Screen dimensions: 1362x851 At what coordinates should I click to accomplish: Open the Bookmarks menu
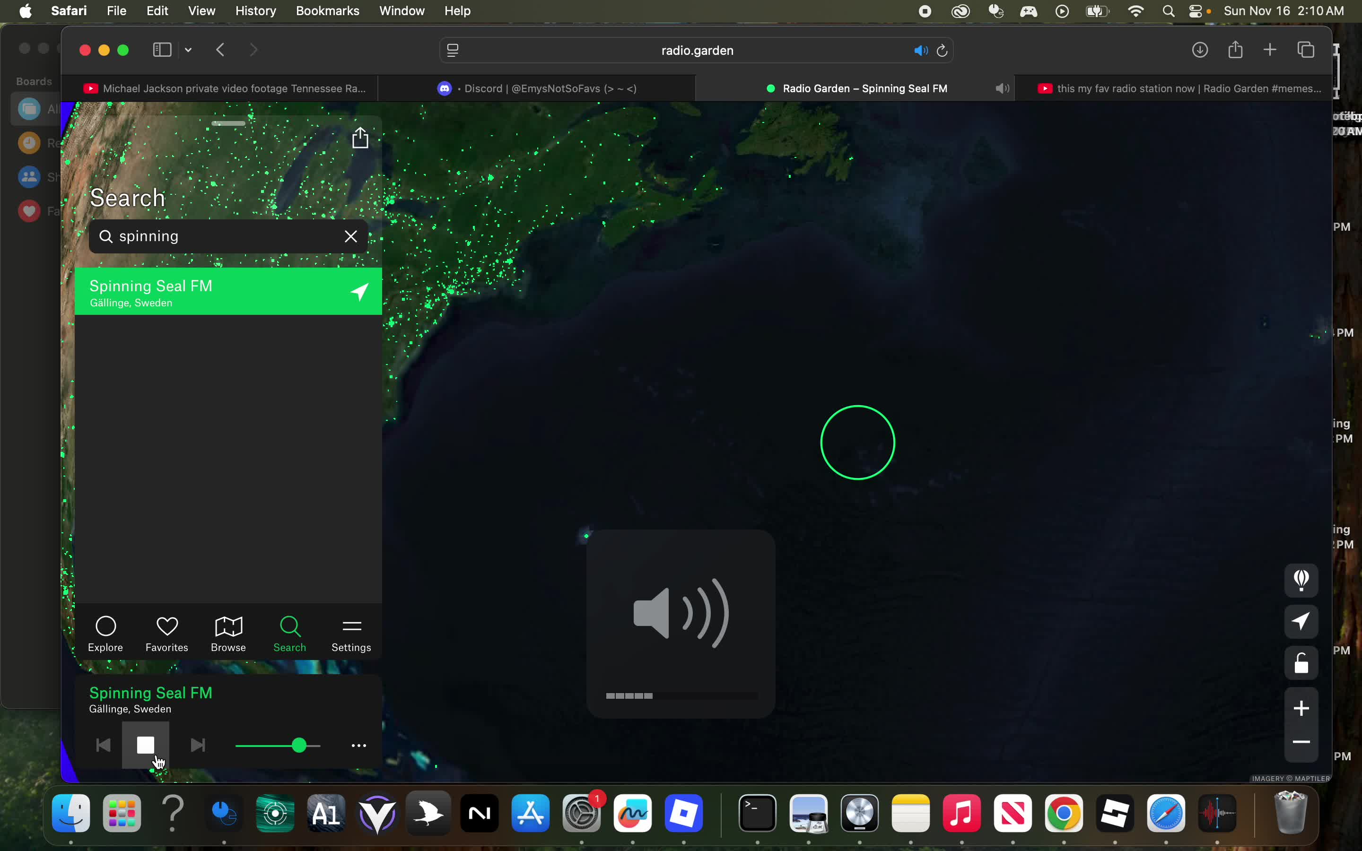click(327, 11)
